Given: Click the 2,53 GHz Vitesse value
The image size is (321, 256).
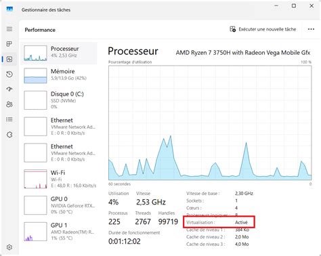Looking at the screenshot, I should [151, 202].
